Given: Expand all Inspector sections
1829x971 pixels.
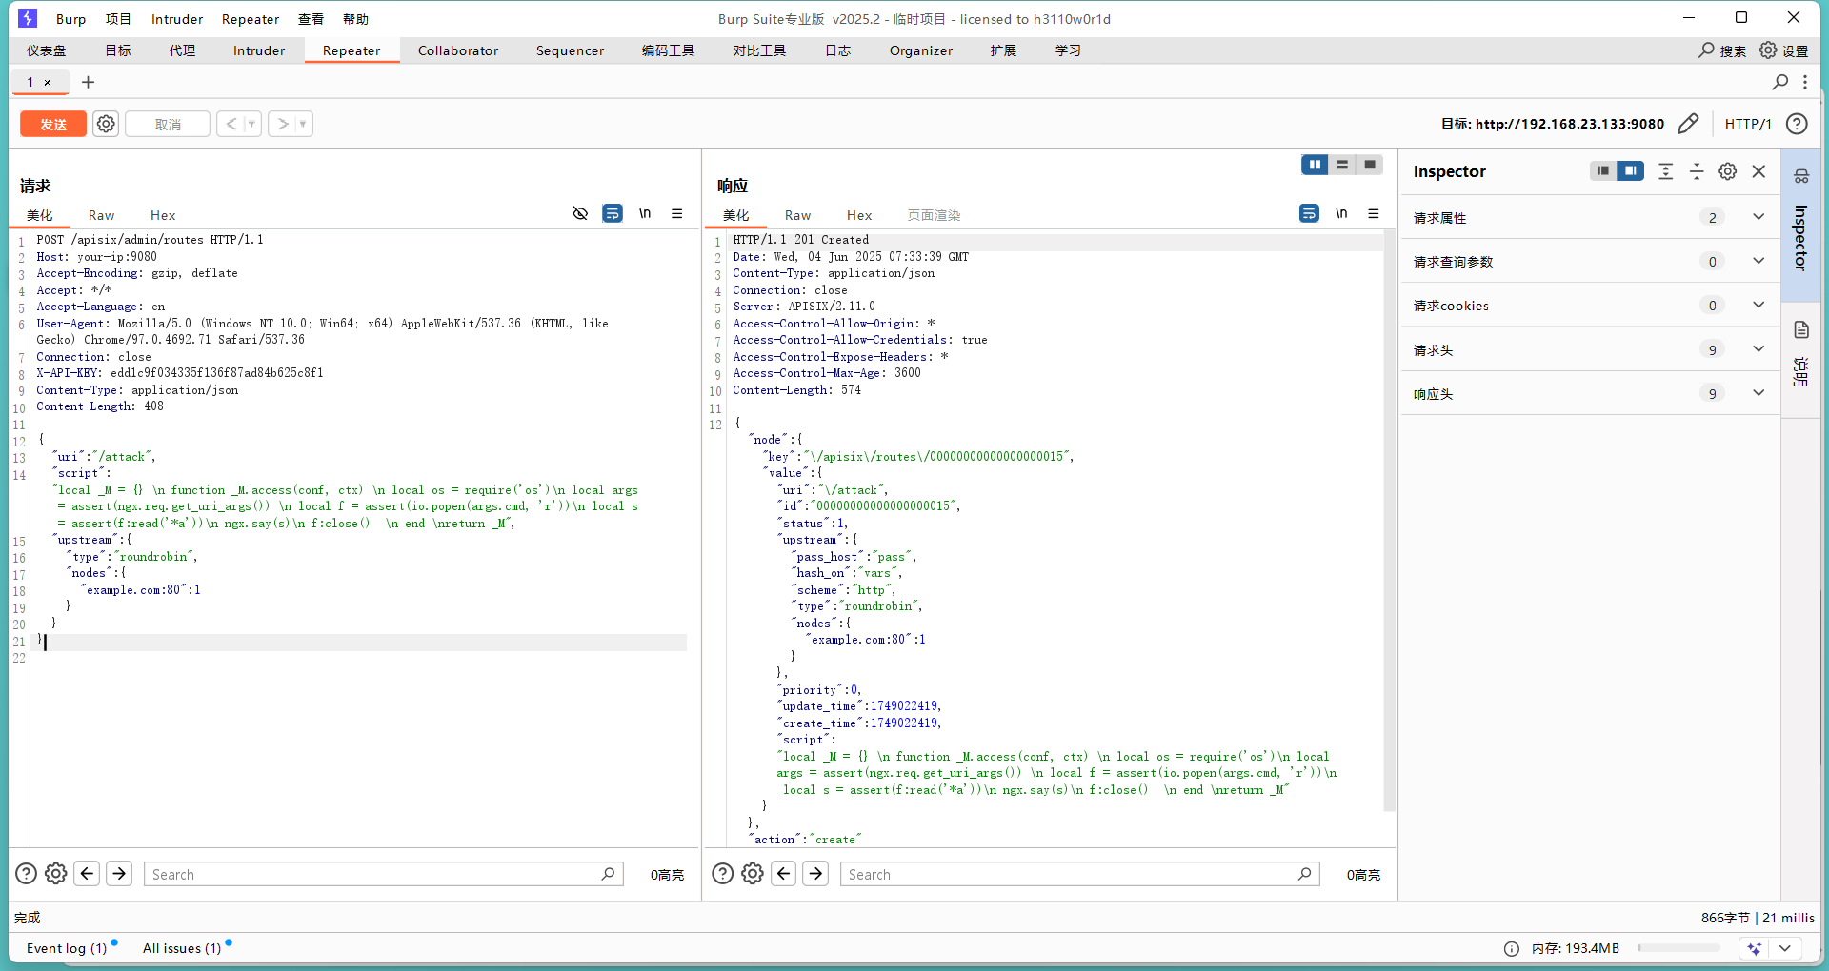Looking at the screenshot, I should coord(1665,170).
